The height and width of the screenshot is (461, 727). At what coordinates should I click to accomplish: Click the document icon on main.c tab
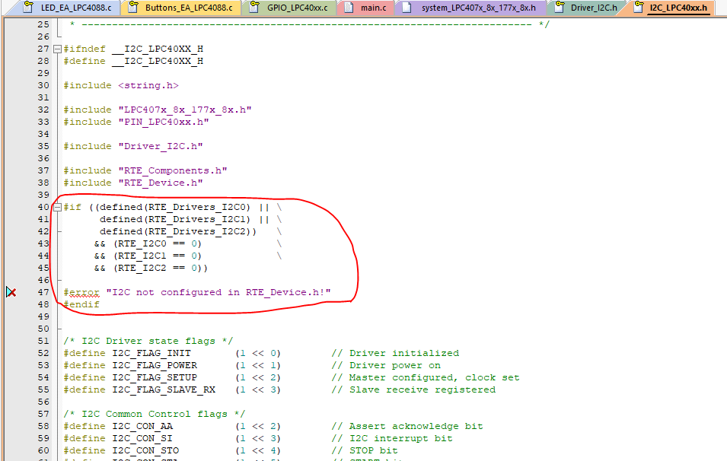tap(349, 8)
